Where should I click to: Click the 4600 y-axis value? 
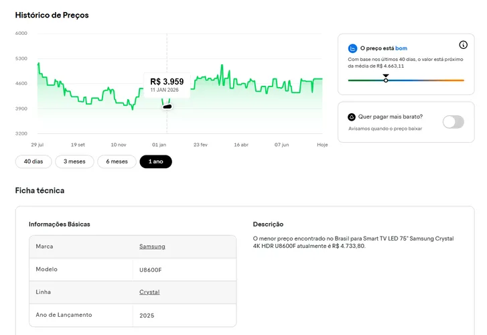(x=21, y=84)
